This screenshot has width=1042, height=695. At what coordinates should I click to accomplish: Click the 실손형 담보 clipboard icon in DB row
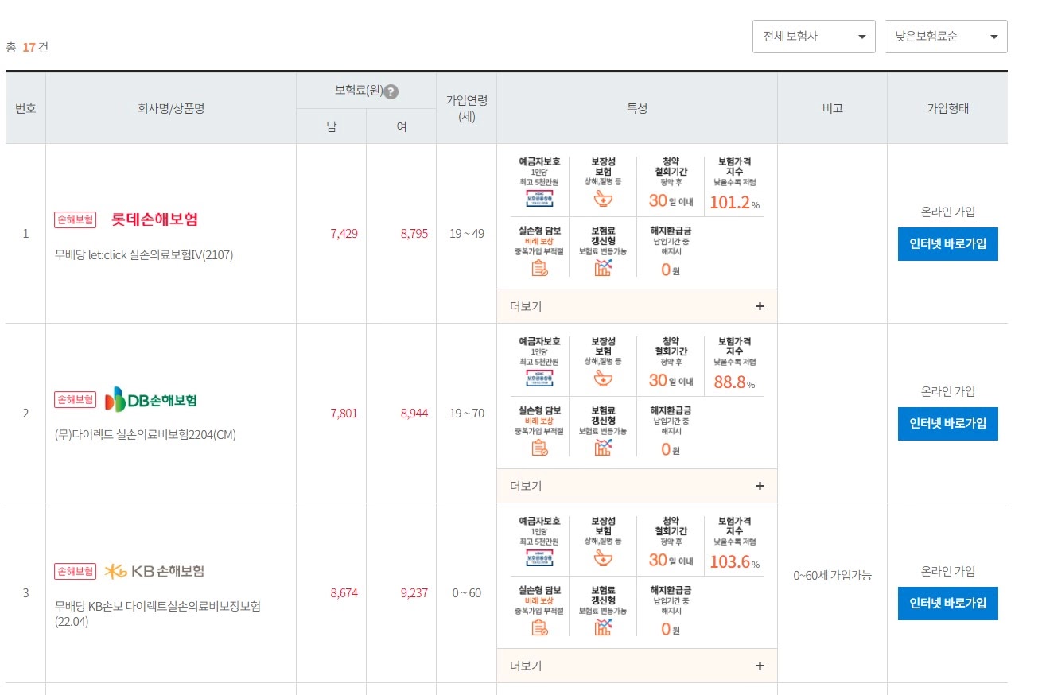click(540, 447)
